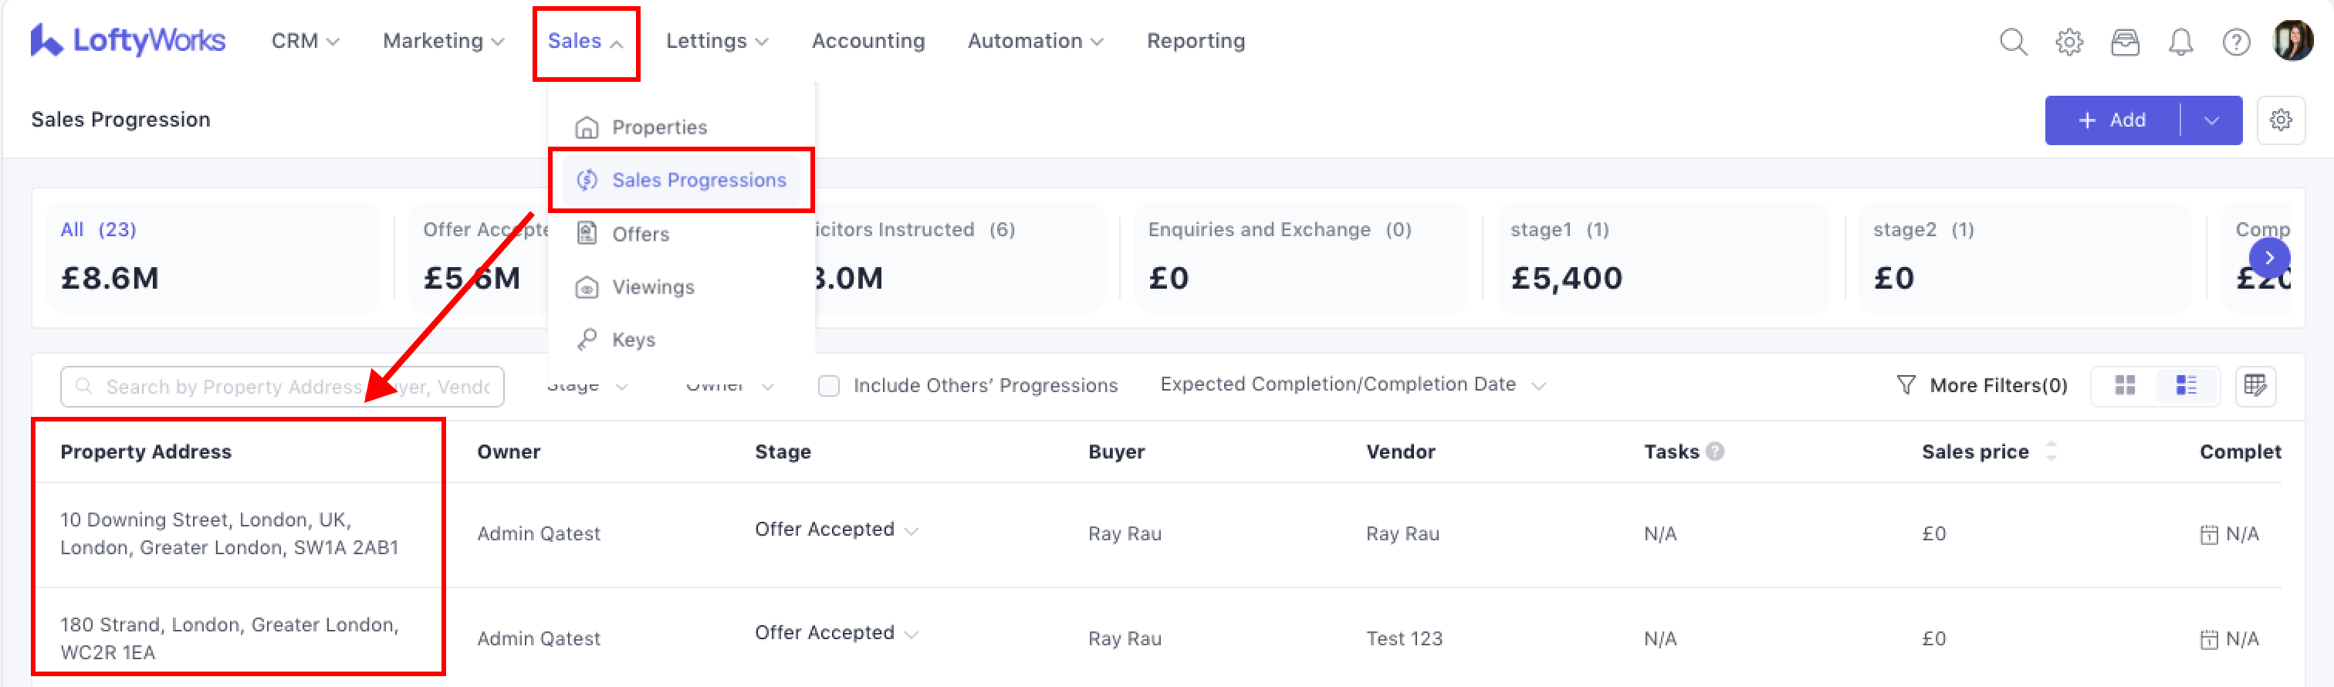Image resolution: width=2334 pixels, height=687 pixels.
Task: Open More Filters panel
Action: coord(1981,385)
